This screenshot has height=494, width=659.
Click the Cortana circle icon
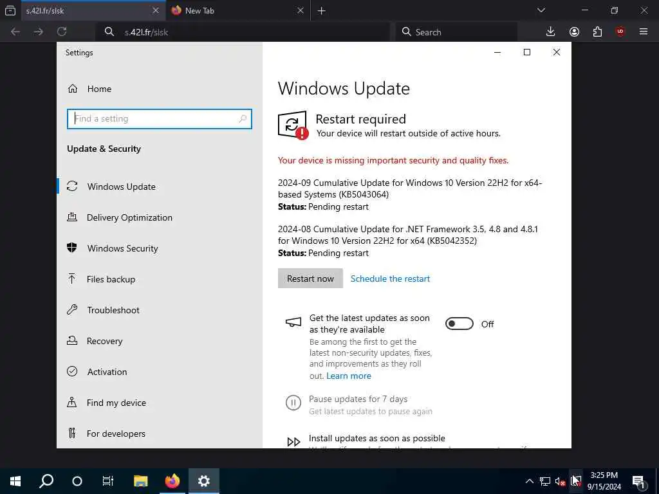click(77, 481)
